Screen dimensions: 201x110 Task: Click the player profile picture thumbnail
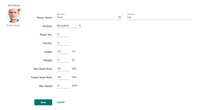point(13,16)
